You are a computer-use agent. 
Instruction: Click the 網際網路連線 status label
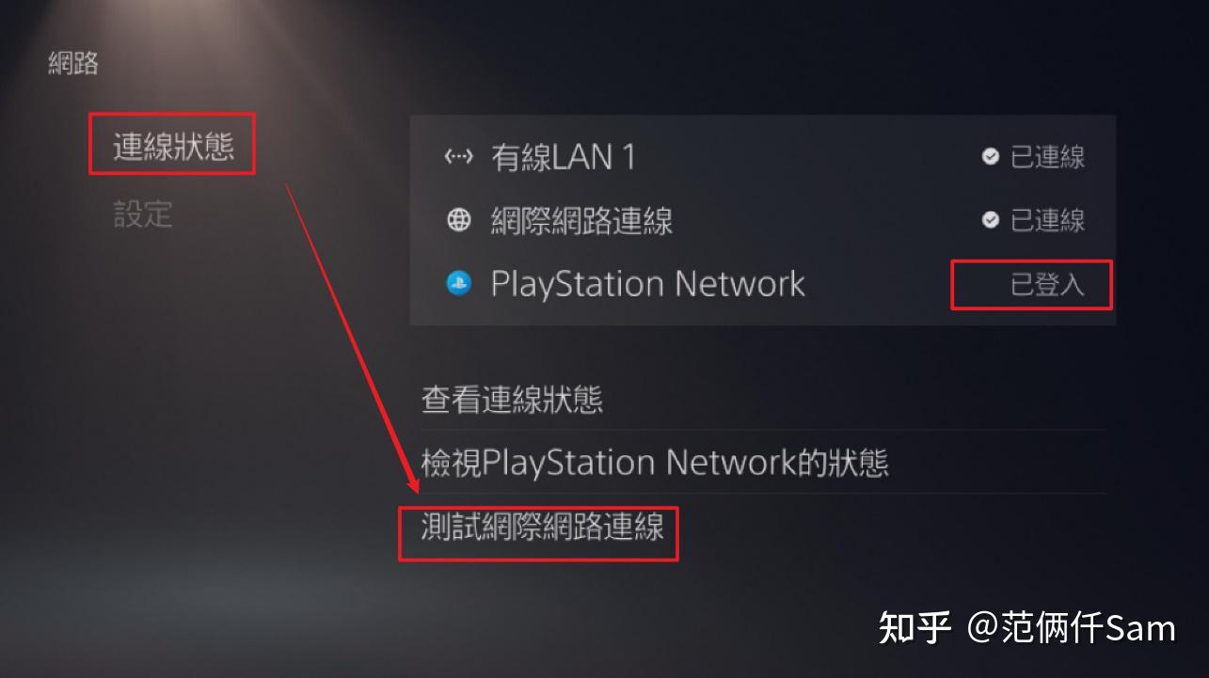point(581,221)
